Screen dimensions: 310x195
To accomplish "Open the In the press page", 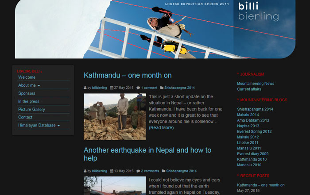I will coord(29,101).
